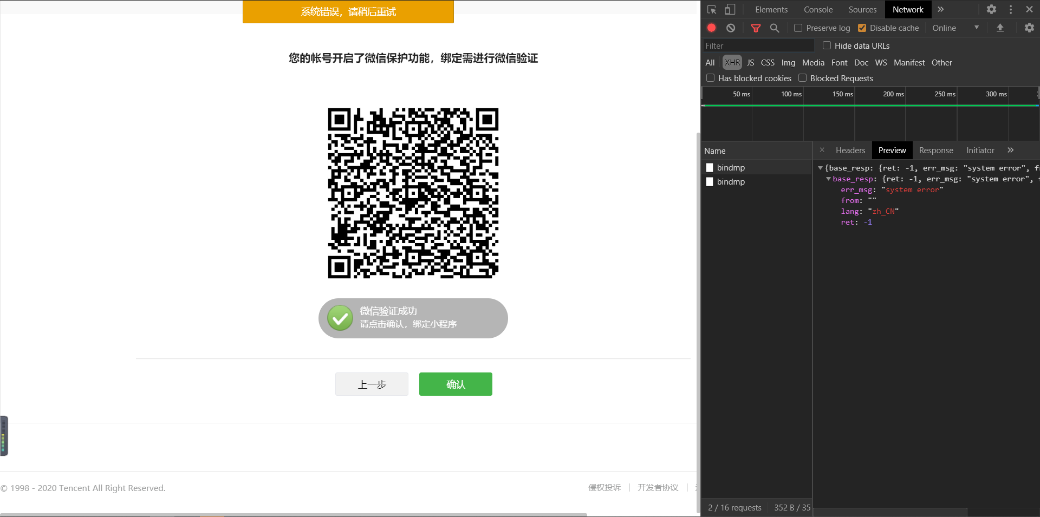Select the Network tab
This screenshot has width=1040, height=517.
pos(908,9)
